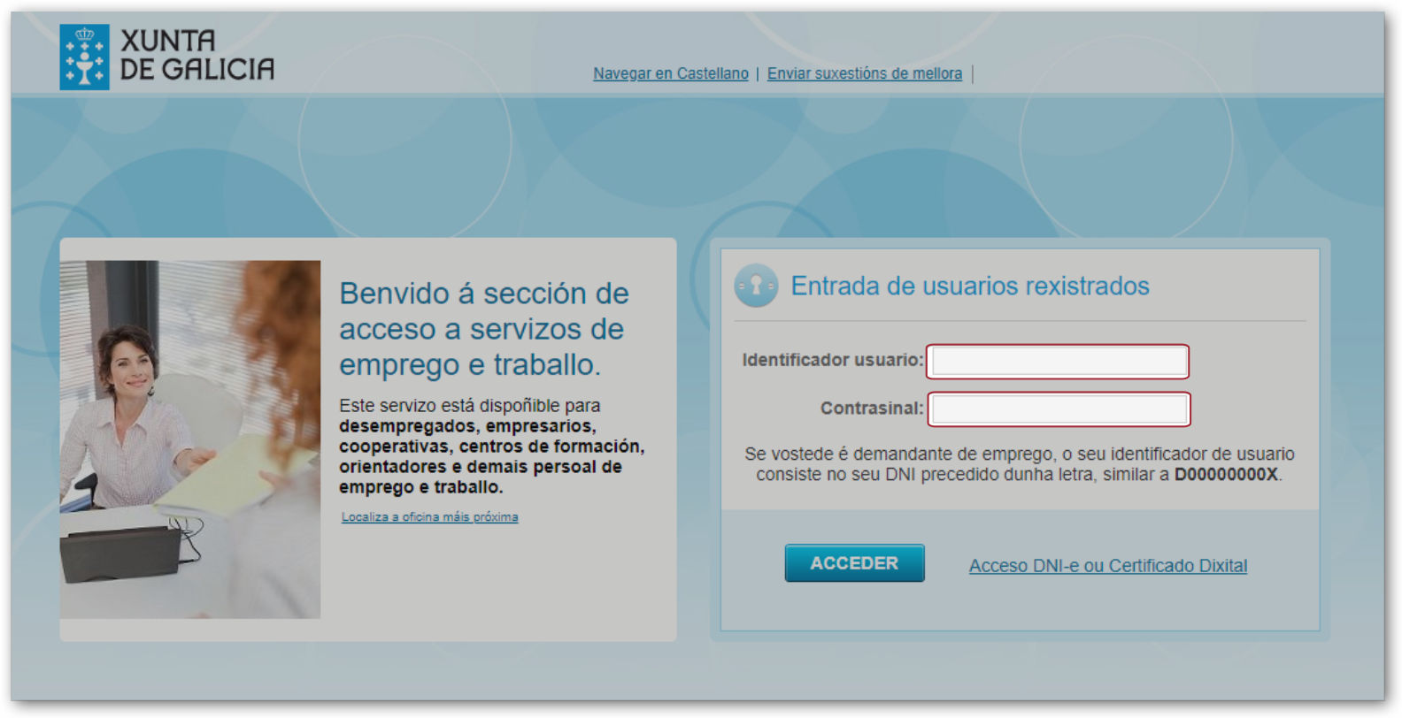Image resolution: width=1402 pixels, height=718 pixels.
Task: Open Navegar en Castellano link
Action: 670,73
